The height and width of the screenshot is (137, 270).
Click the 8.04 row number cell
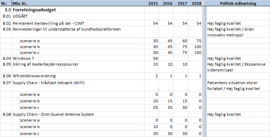click(6, 58)
